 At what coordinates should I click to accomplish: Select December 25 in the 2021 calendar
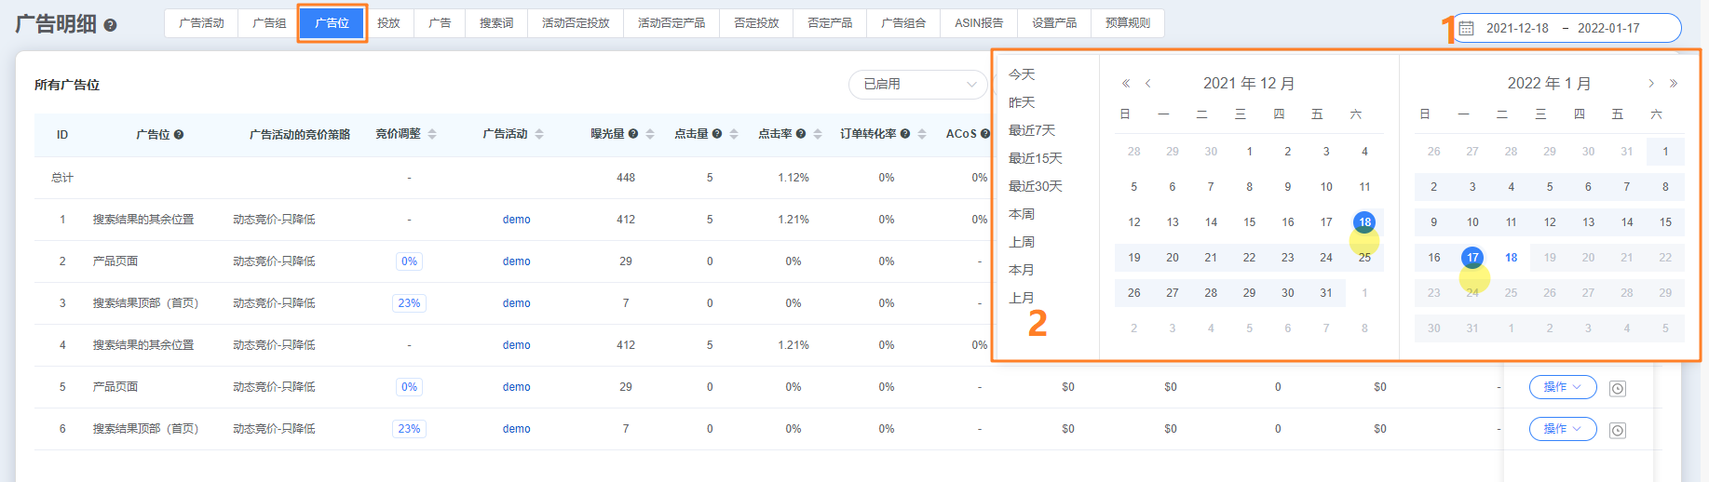(x=1364, y=258)
